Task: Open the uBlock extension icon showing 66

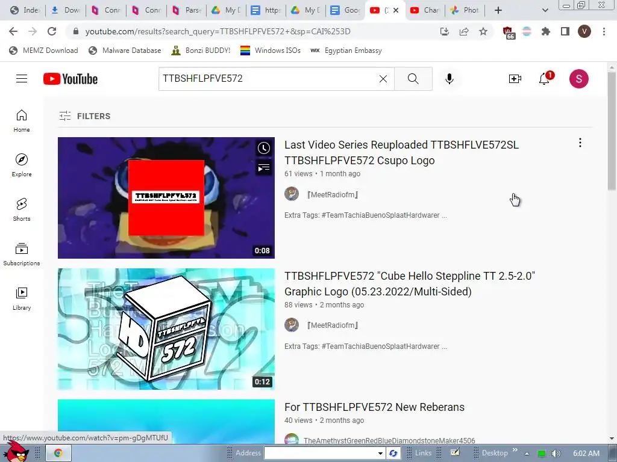Action: 508,32
